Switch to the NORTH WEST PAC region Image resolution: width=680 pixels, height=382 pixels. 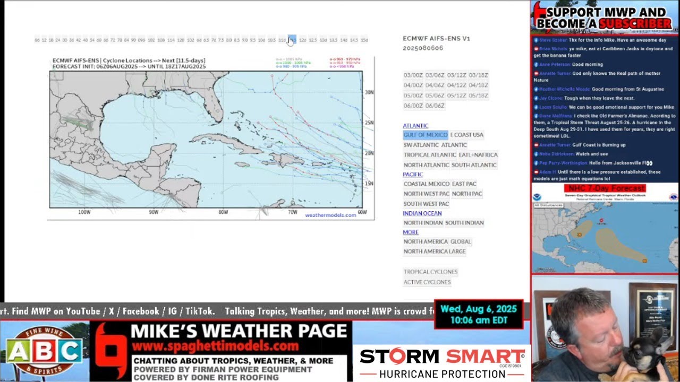(x=427, y=194)
